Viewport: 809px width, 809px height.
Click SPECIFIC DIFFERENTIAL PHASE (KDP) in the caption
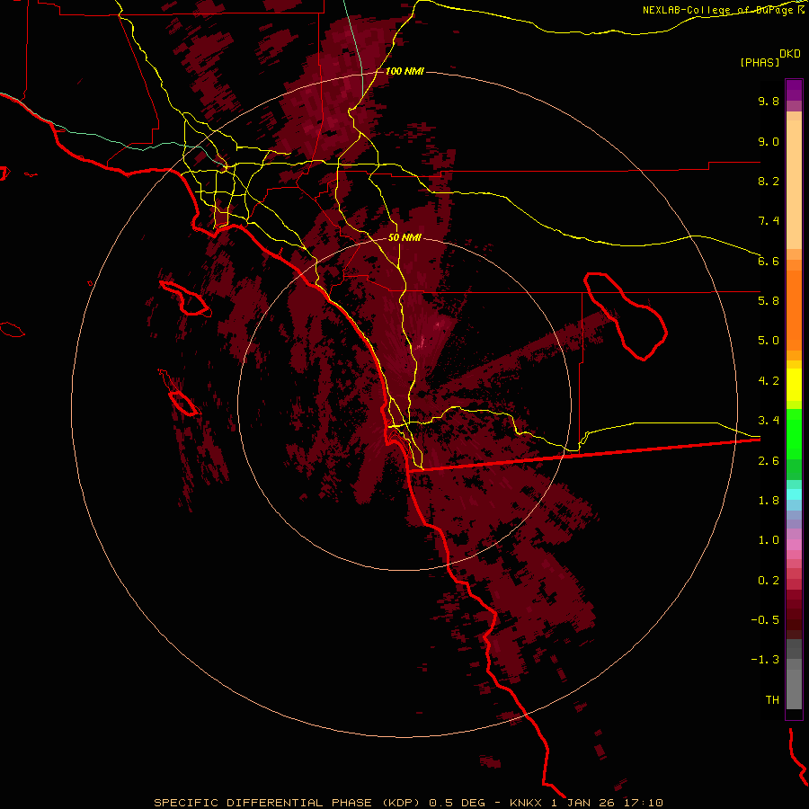click(x=289, y=803)
